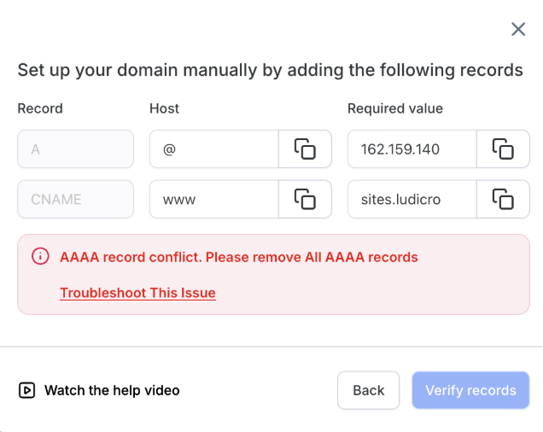Click the AAAA record conflict message text
This screenshot has width=543, height=432.
click(239, 256)
